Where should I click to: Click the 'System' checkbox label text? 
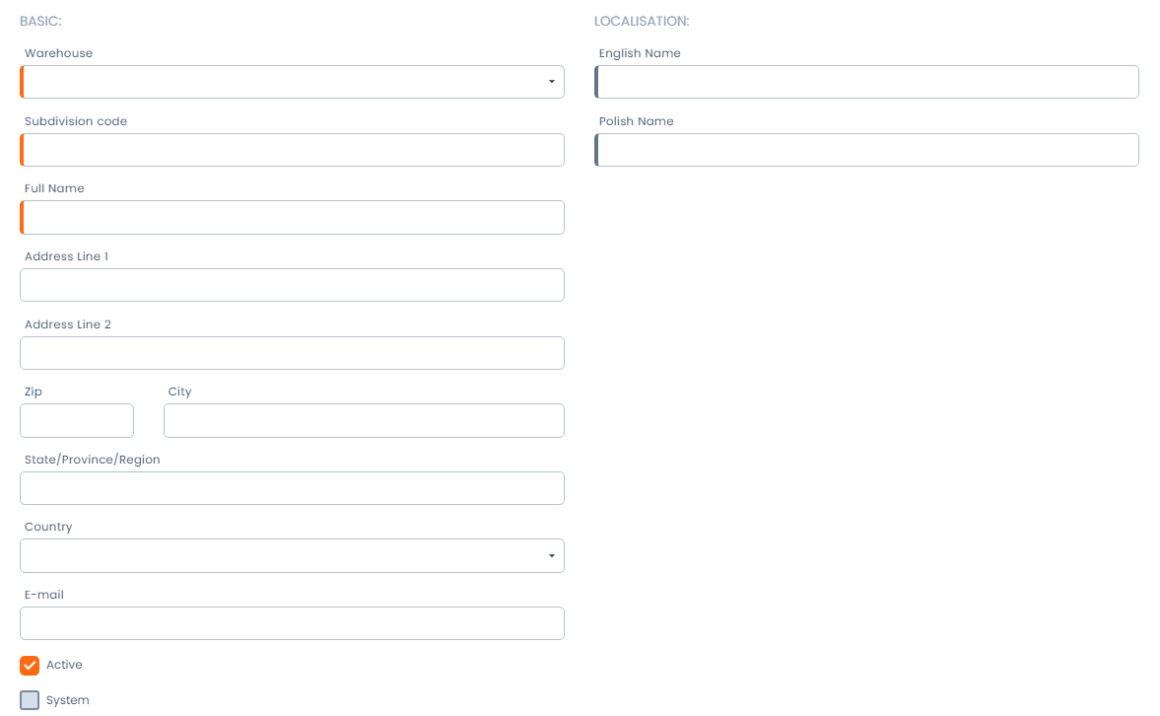click(68, 700)
